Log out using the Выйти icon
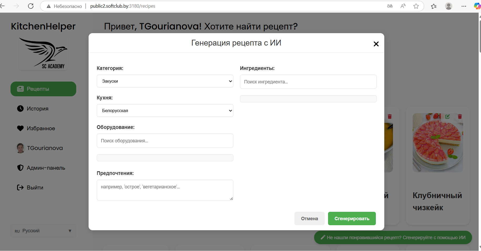The width and height of the screenshot is (481, 251). pyautogui.click(x=21, y=187)
